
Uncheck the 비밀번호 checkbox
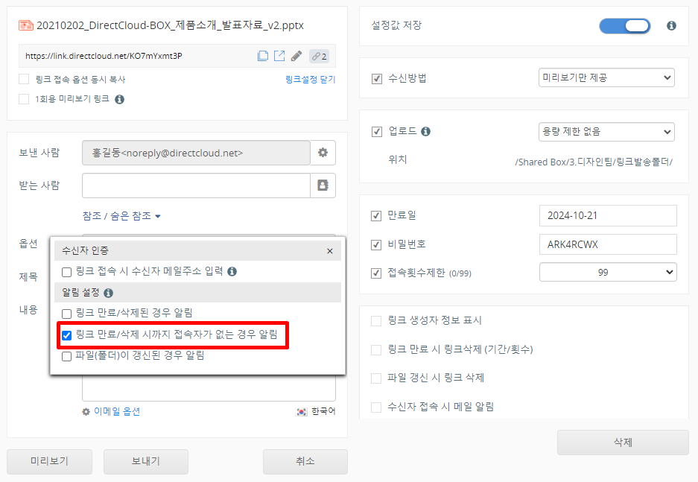point(376,244)
